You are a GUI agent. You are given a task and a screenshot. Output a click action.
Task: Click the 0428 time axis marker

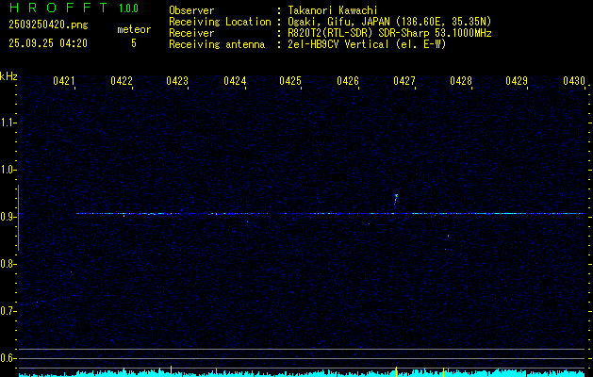click(x=461, y=80)
